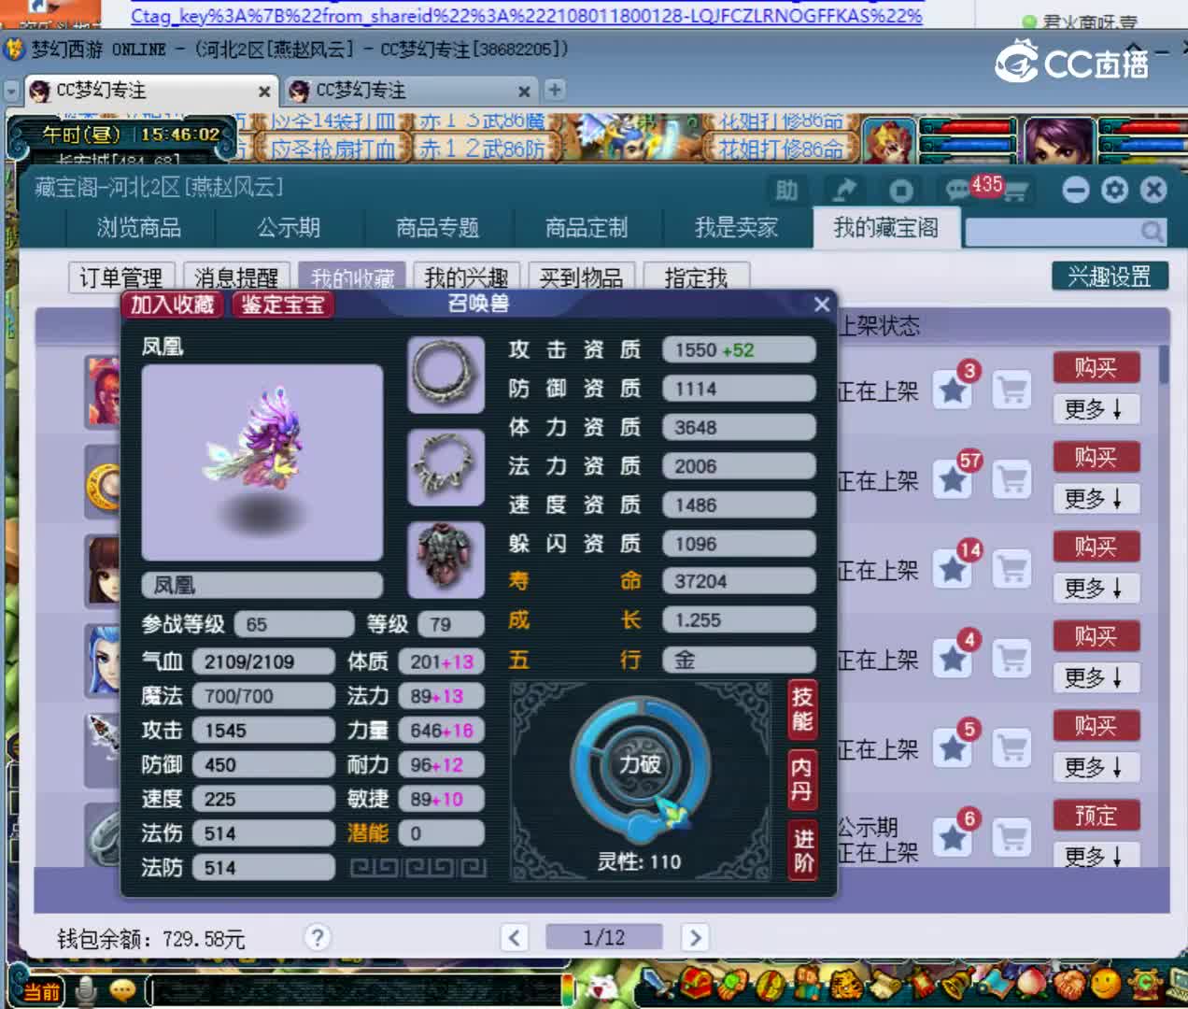Close the 召唤兽 detail popup
The height and width of the screenshot is (1009, 1188).
coord(822,305)
